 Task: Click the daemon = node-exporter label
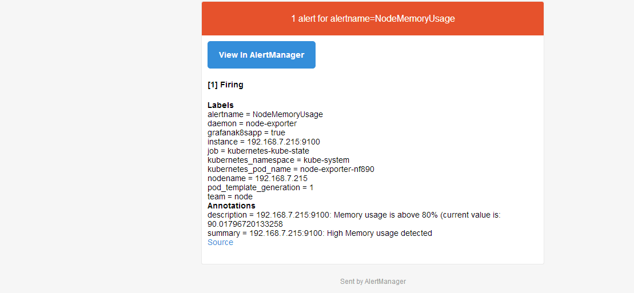[252, 123]
